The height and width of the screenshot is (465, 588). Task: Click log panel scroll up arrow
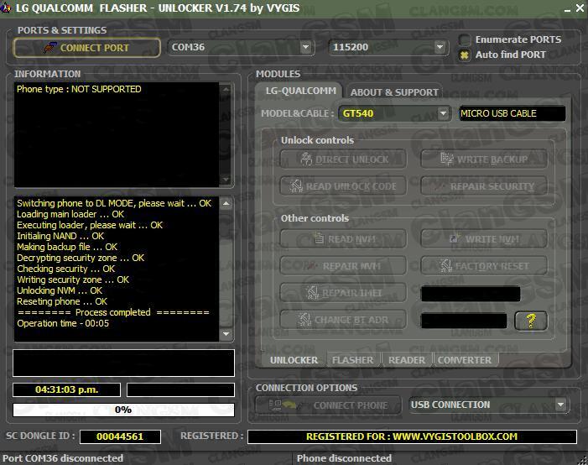point(226,203)
